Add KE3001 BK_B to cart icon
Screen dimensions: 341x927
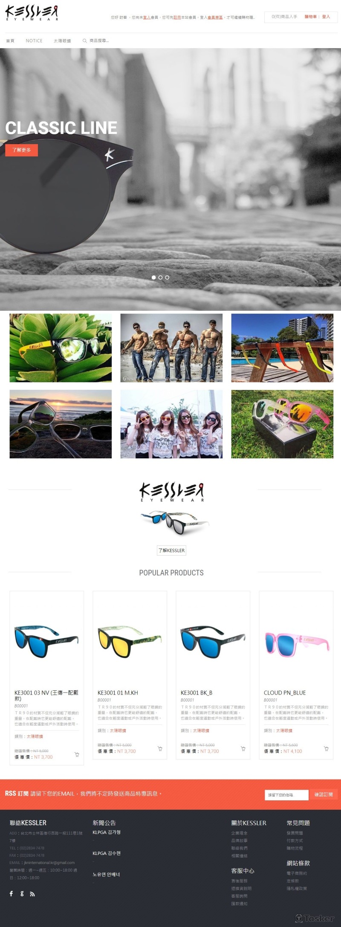coord(243,748)
